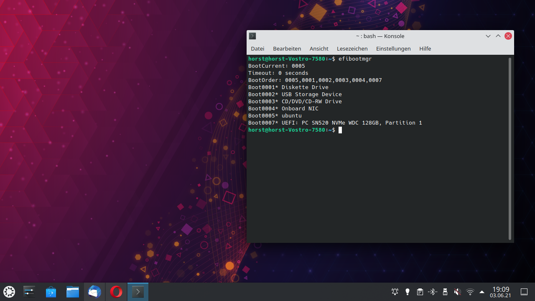Click the Boot0007 UEFI NVMe entry line

point(335,123)
